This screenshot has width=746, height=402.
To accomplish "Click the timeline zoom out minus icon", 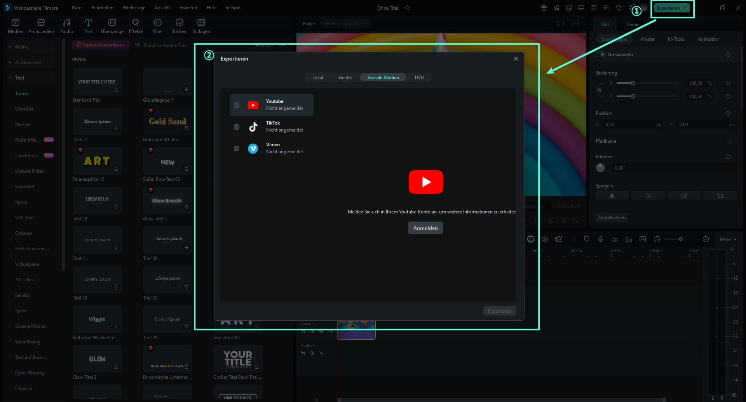I will pos(657,239).
